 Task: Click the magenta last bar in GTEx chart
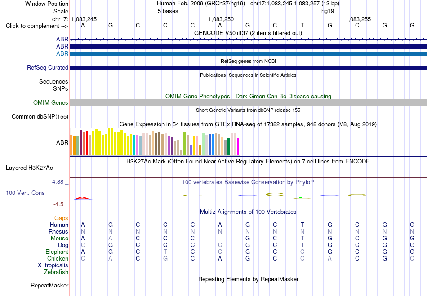point(238,146)
